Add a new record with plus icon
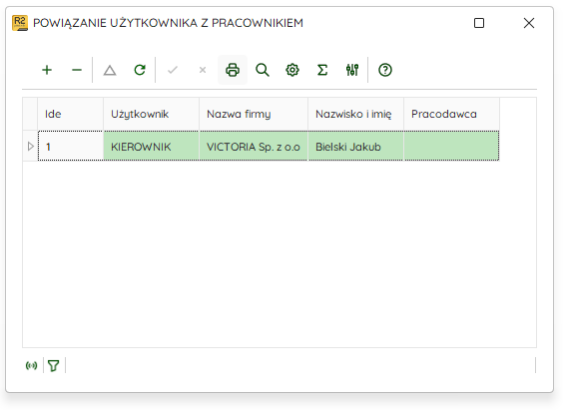563x410 pixels. click(x=47, y=70)
